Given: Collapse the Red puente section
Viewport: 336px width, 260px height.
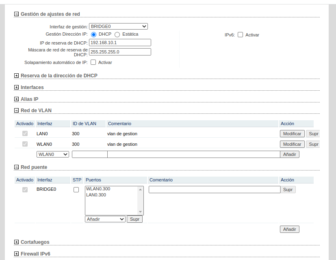Looking at the screenshot, I should point(16,167).
